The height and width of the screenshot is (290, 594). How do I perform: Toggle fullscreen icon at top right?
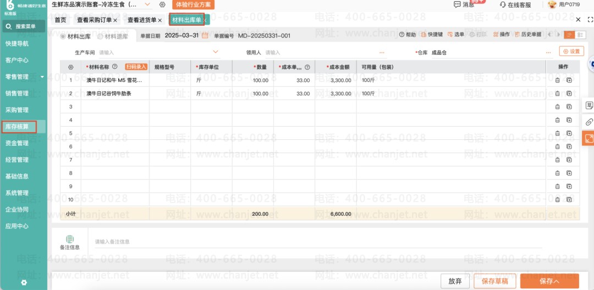[x=590, y=20]
